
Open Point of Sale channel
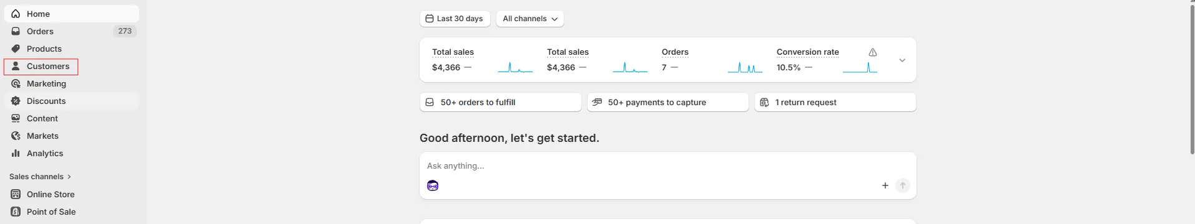pyautogui.click(x=72, y=212)
